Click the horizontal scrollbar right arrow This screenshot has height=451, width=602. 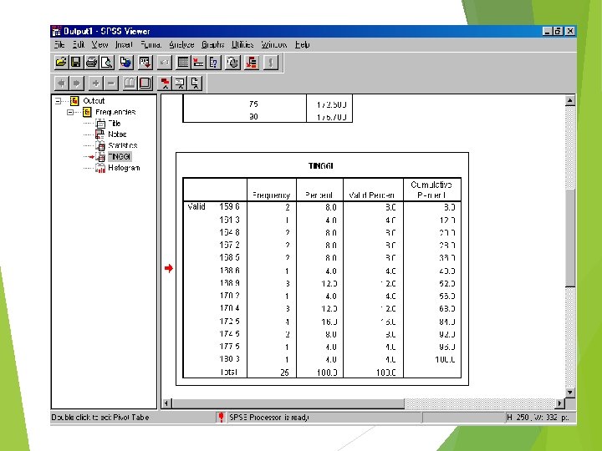tap(560, 403)
